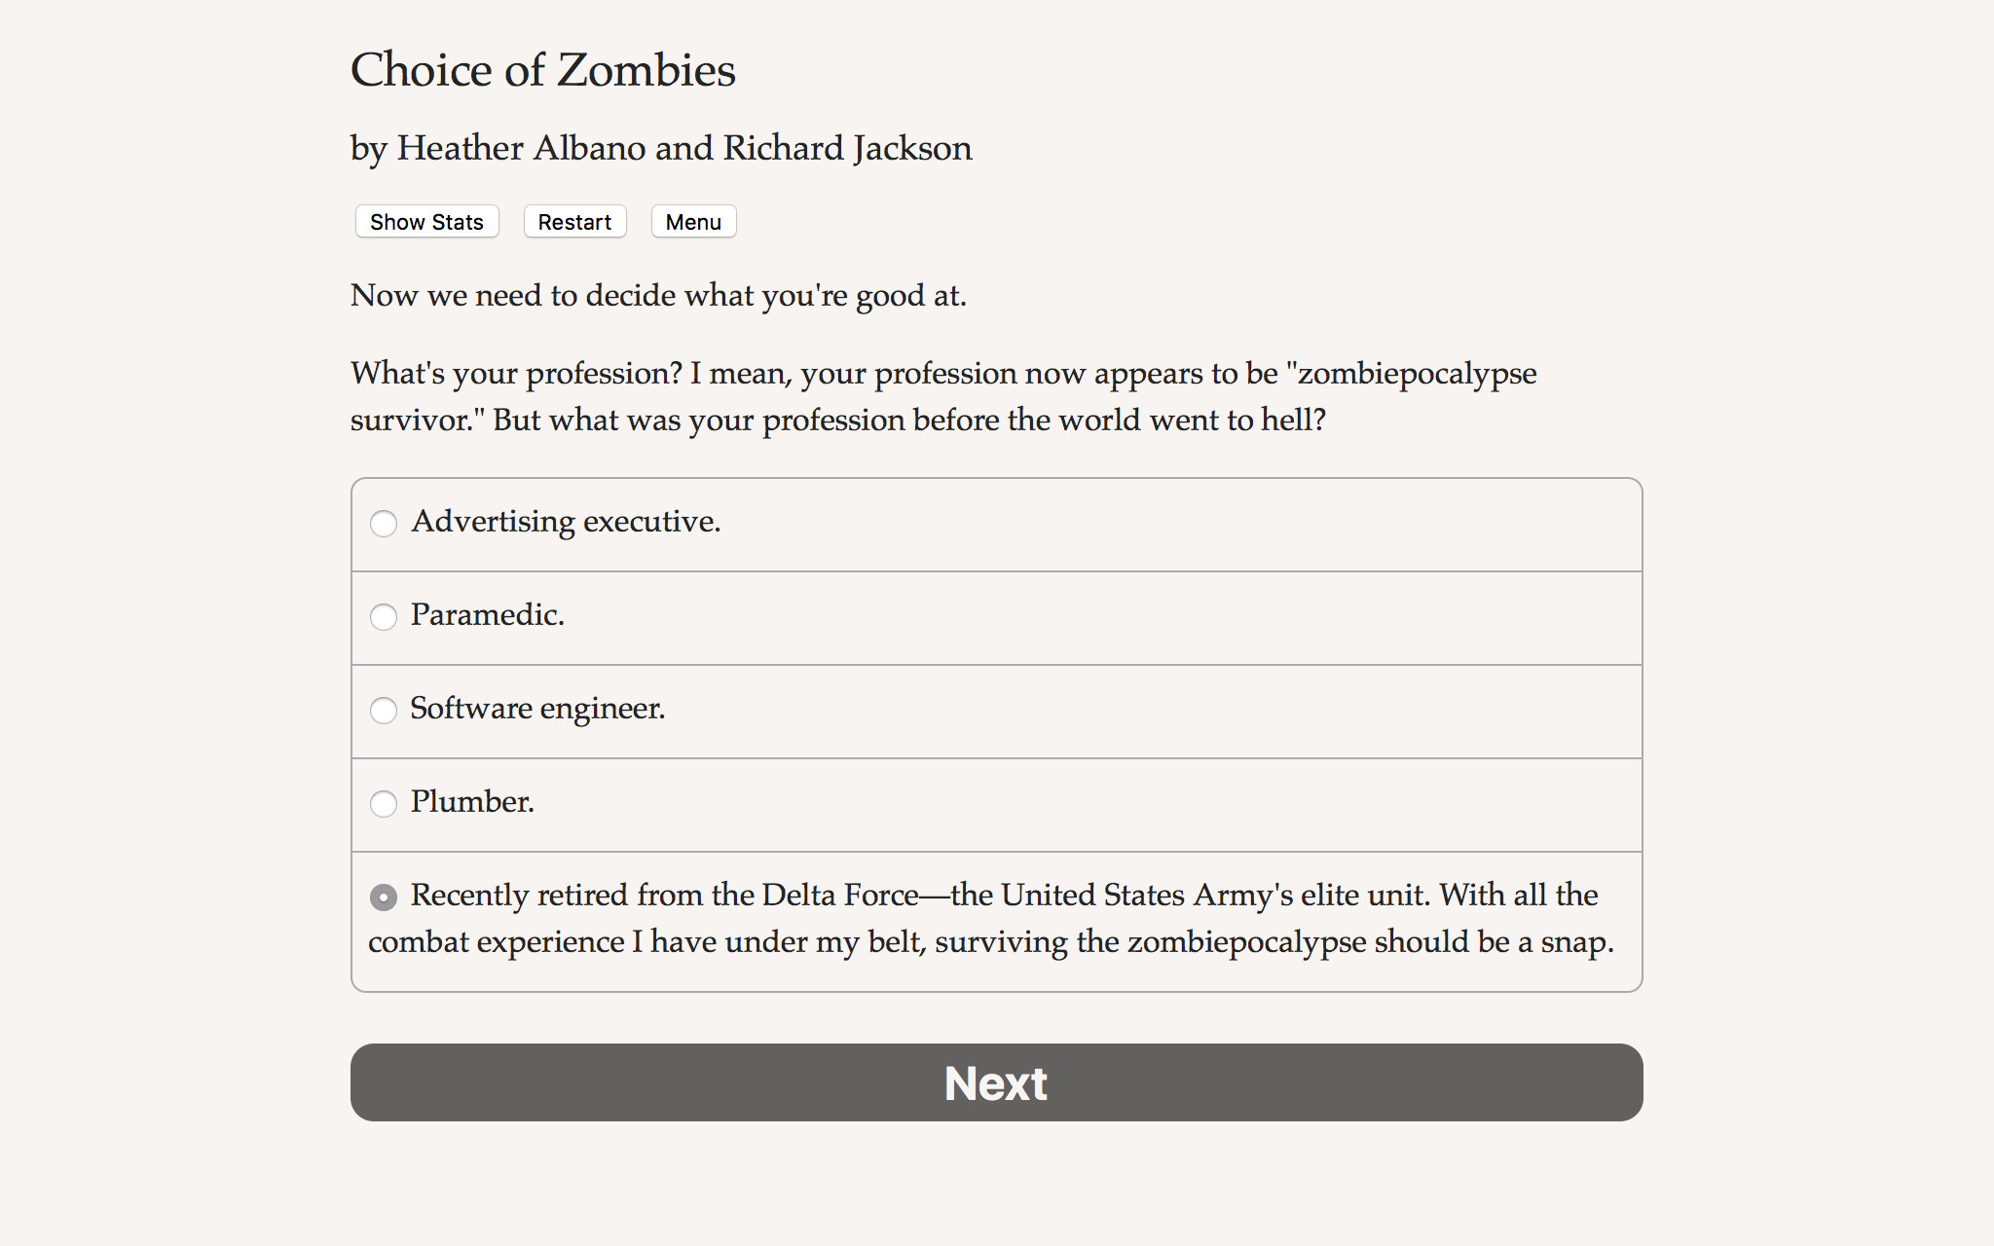This screenshot has height=1246, width=1994.
Task: Click the author name Heather Albano
Action: click(521, 148)
